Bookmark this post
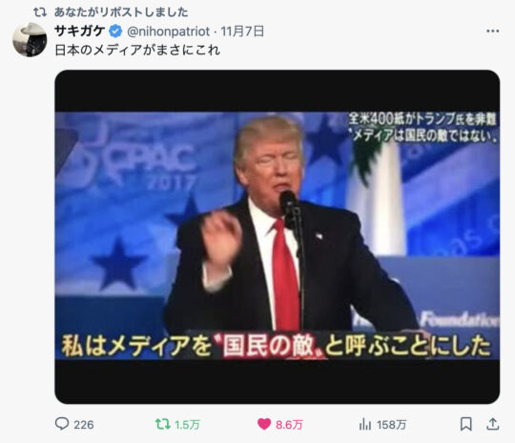Image resolution: width=515 pixels, height=443 pixels. tap(465, 424)
